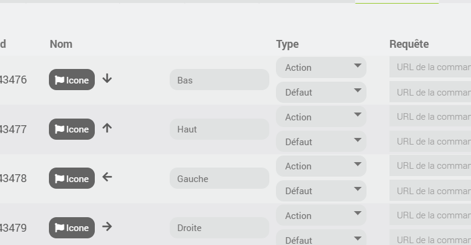Click the right arrow icon of Droite command
This screenshot has height=245, width=471.
pos(107,226)
